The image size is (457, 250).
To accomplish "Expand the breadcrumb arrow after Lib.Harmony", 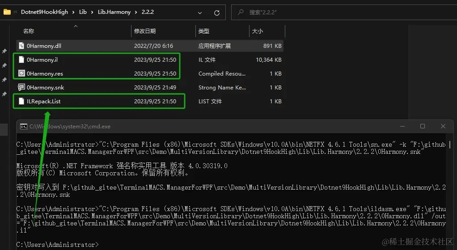I will tap(136, 12).
